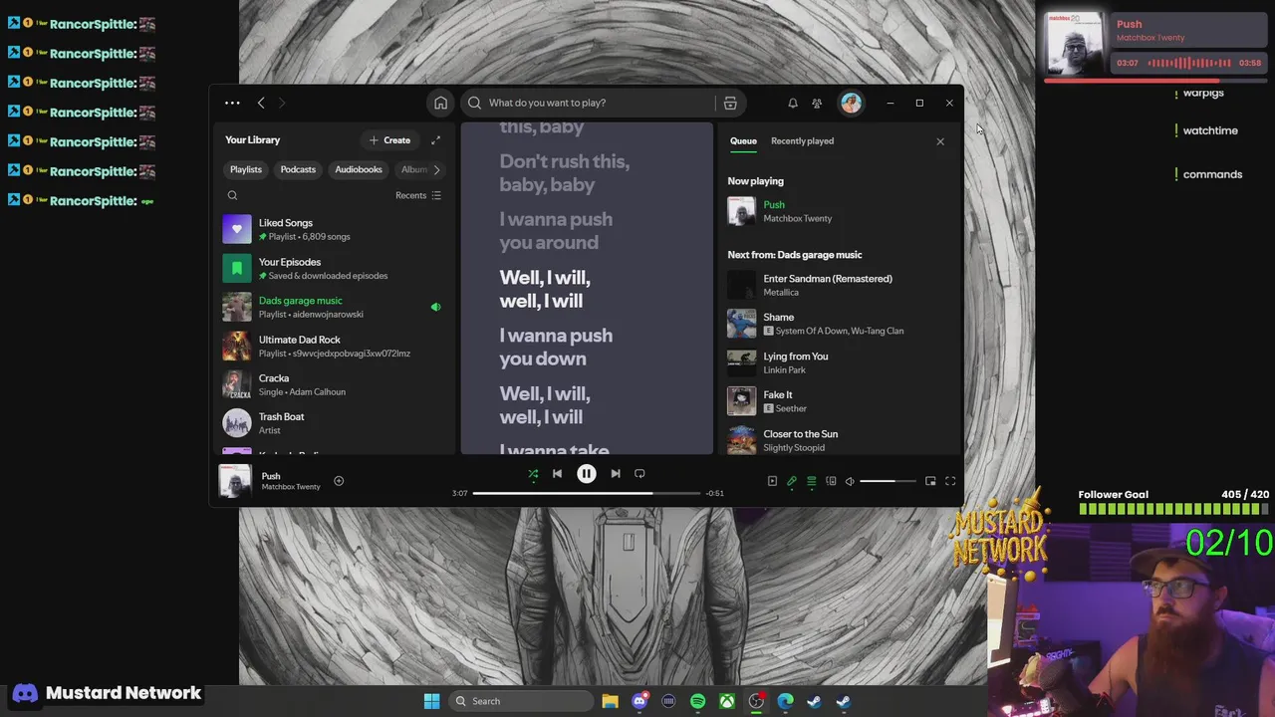Viewport: 1275px width, 717px height.
Task: Filter library by Playlists
Action: click(x=246, y=169)
